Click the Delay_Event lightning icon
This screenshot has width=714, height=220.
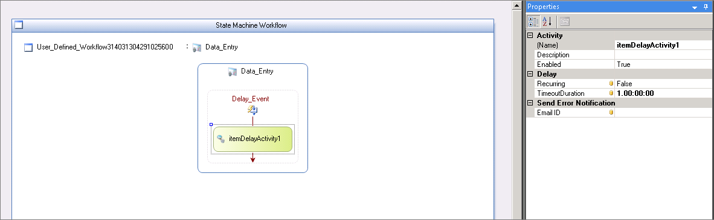pyautogui.click(x=252, y=110)
